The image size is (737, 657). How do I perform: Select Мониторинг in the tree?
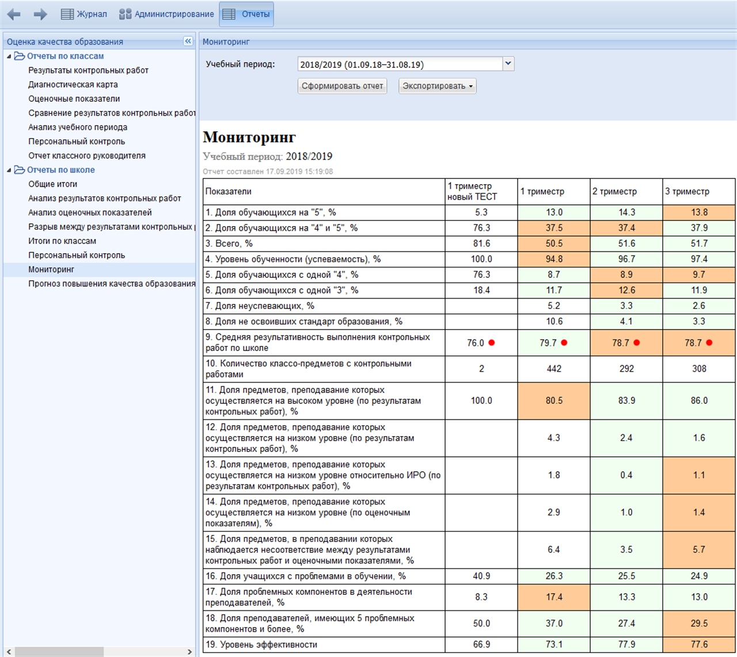[x=51, y=269]
